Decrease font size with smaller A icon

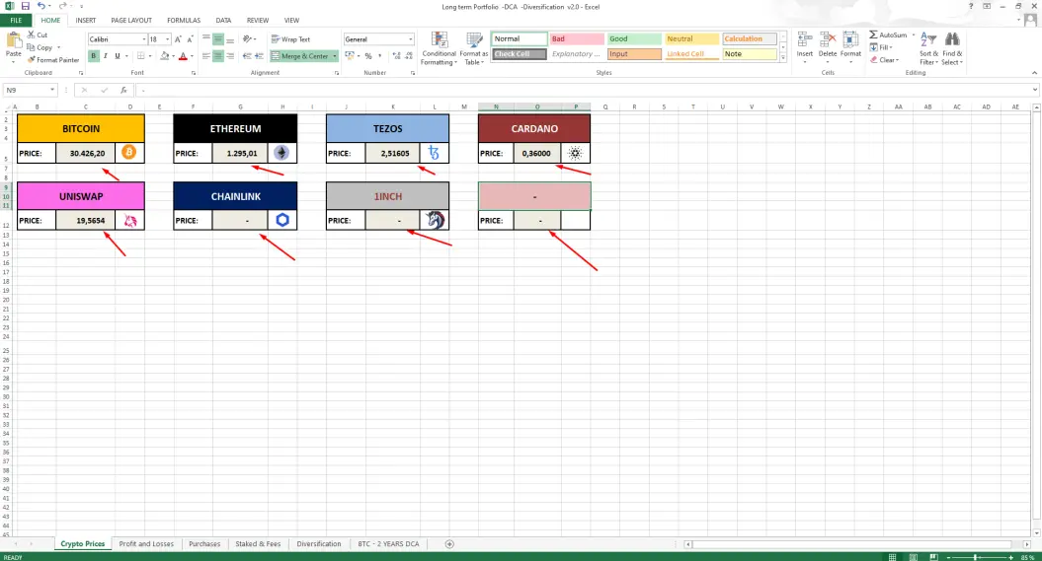[x=190, y=39]
